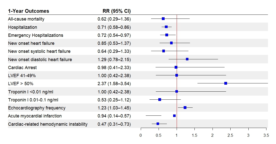Click the Echocardiography frequency blue square
The image size is (276, 144).
[185, 108]
